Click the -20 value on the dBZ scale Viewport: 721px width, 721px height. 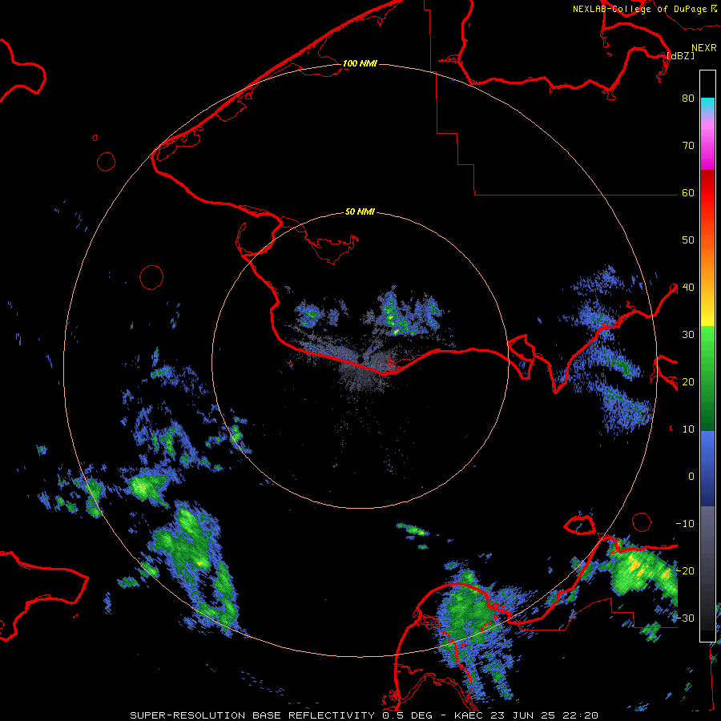pos(685,571)
